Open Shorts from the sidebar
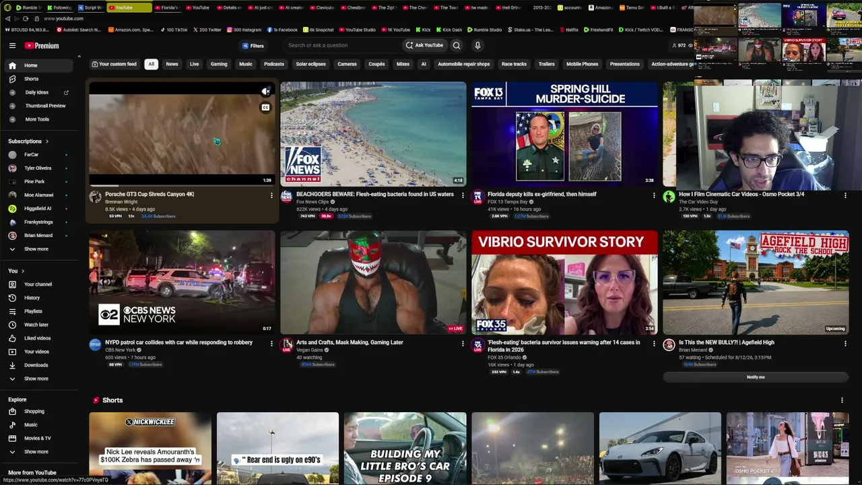Screen dimensions: 862x485 (32, 79)
